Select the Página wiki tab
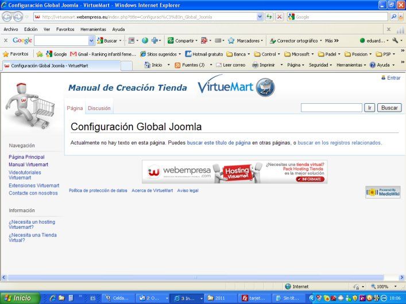The image size is (406, 304). 75,108
